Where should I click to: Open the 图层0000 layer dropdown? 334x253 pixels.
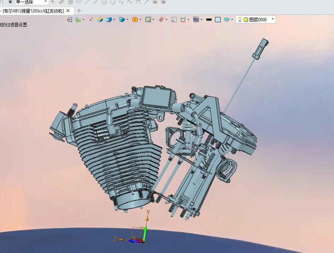(256, 19)
